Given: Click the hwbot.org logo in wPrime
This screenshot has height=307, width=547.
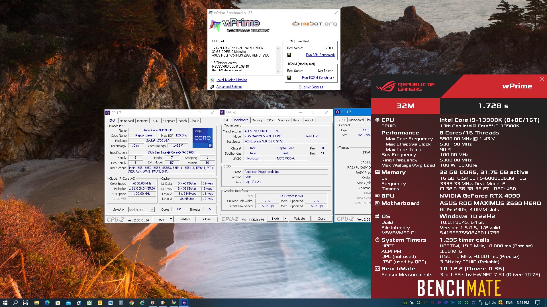Looking at the screenshot, I should click(x=314, y=24).
